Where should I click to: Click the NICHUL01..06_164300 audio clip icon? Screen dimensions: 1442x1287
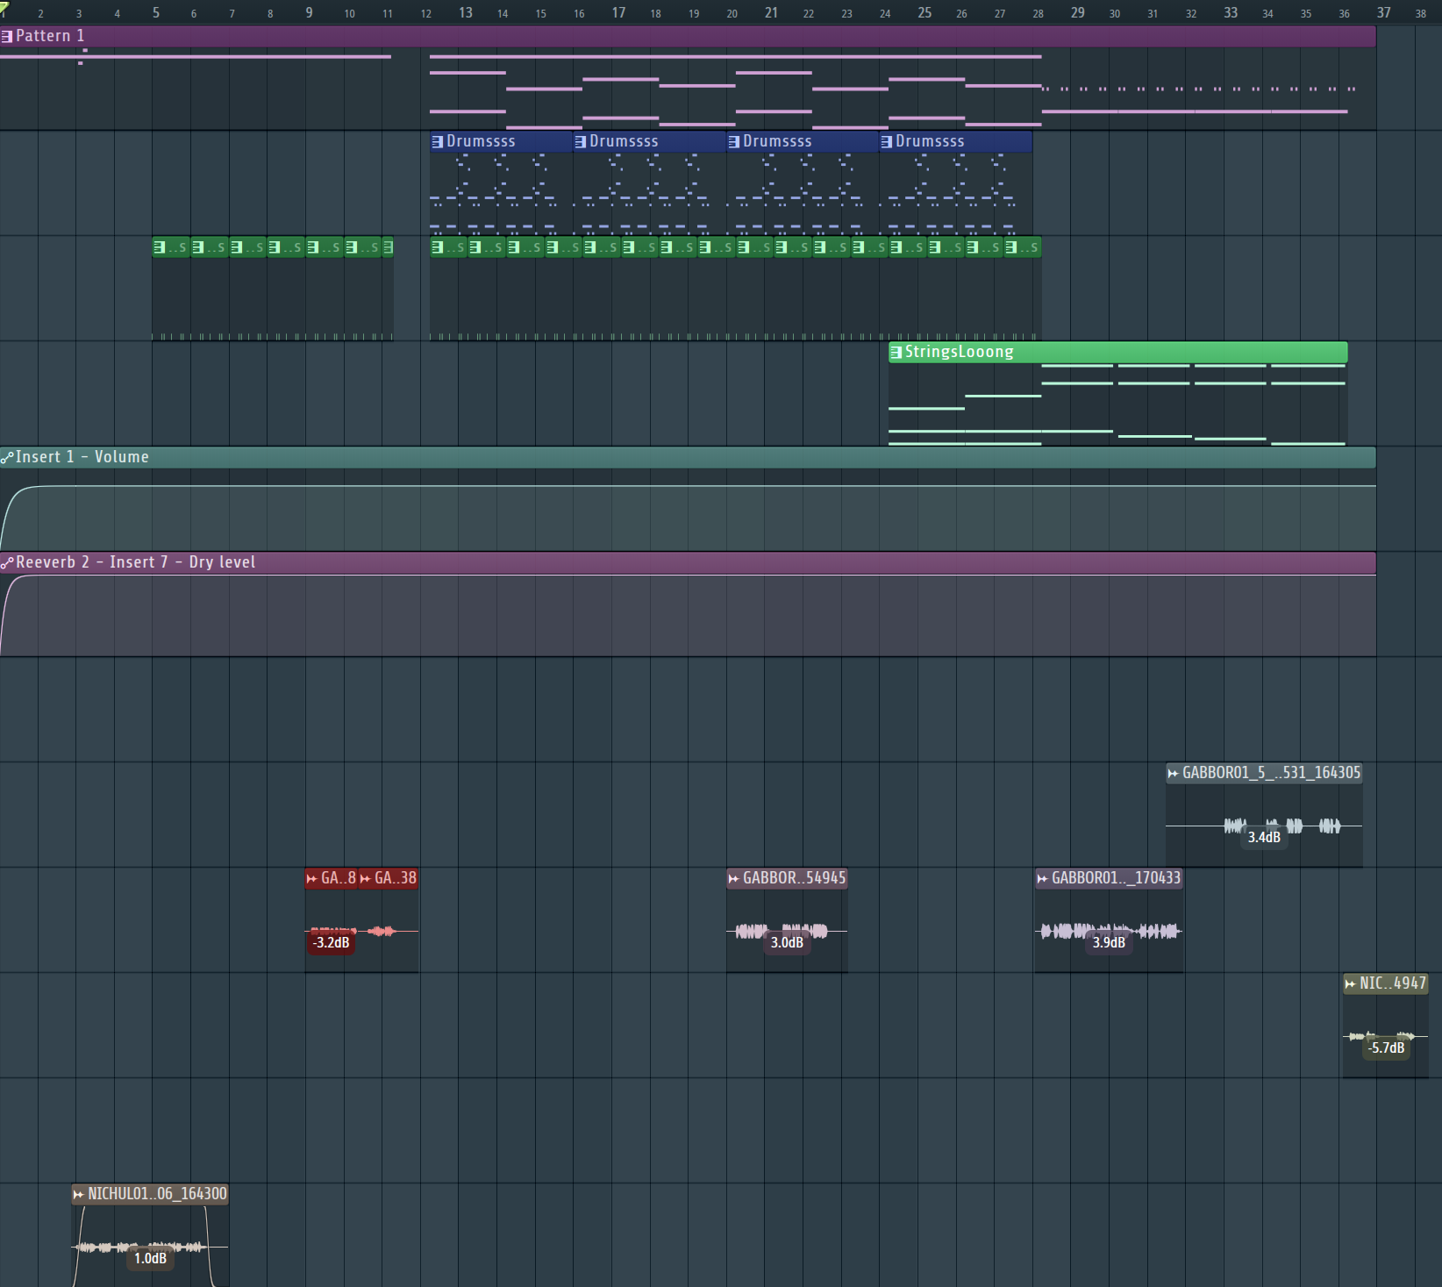point(78,1194)
